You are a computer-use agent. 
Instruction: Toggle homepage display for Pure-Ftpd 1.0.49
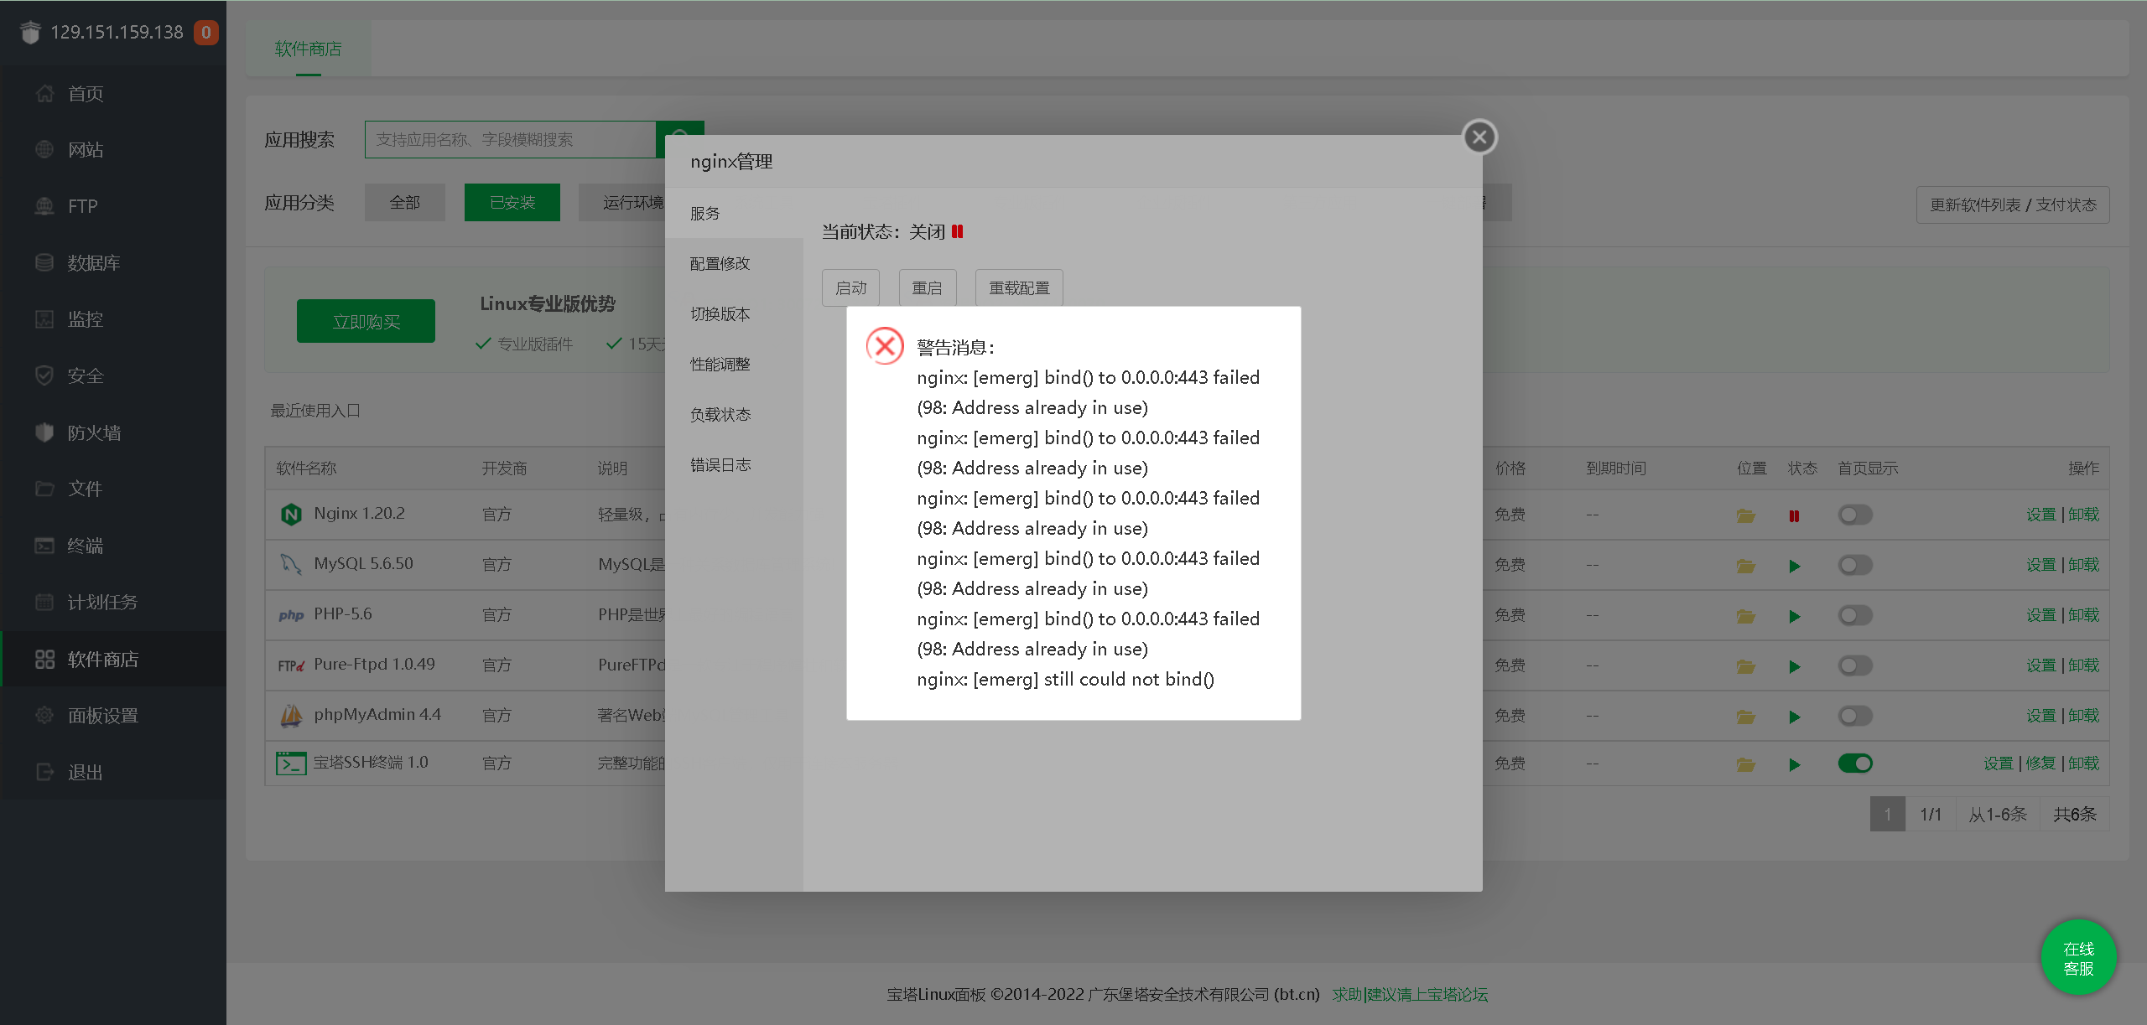1855,665
